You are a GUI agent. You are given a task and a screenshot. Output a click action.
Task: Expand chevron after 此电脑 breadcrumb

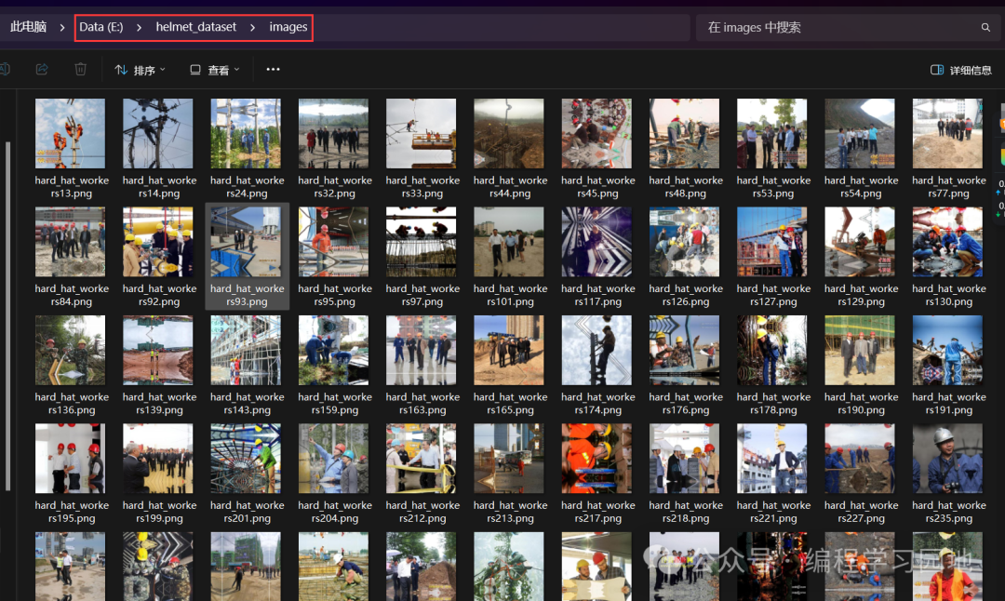[62, 28]
